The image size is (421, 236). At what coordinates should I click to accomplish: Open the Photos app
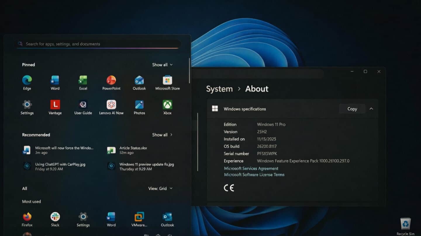tap(139, 107)
